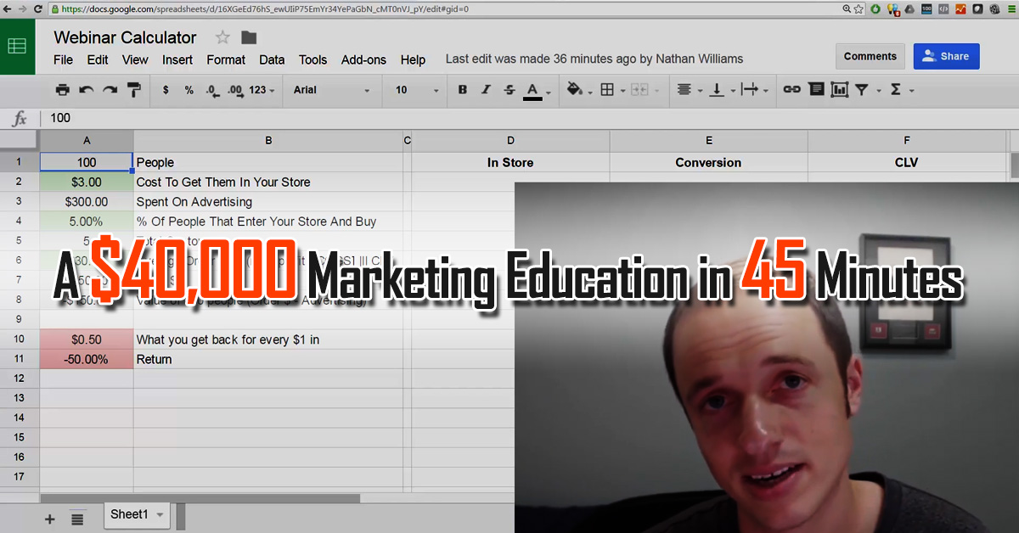Toggle bold formatting
This screenshot has height=533, width=1019.
pos(462,90)
